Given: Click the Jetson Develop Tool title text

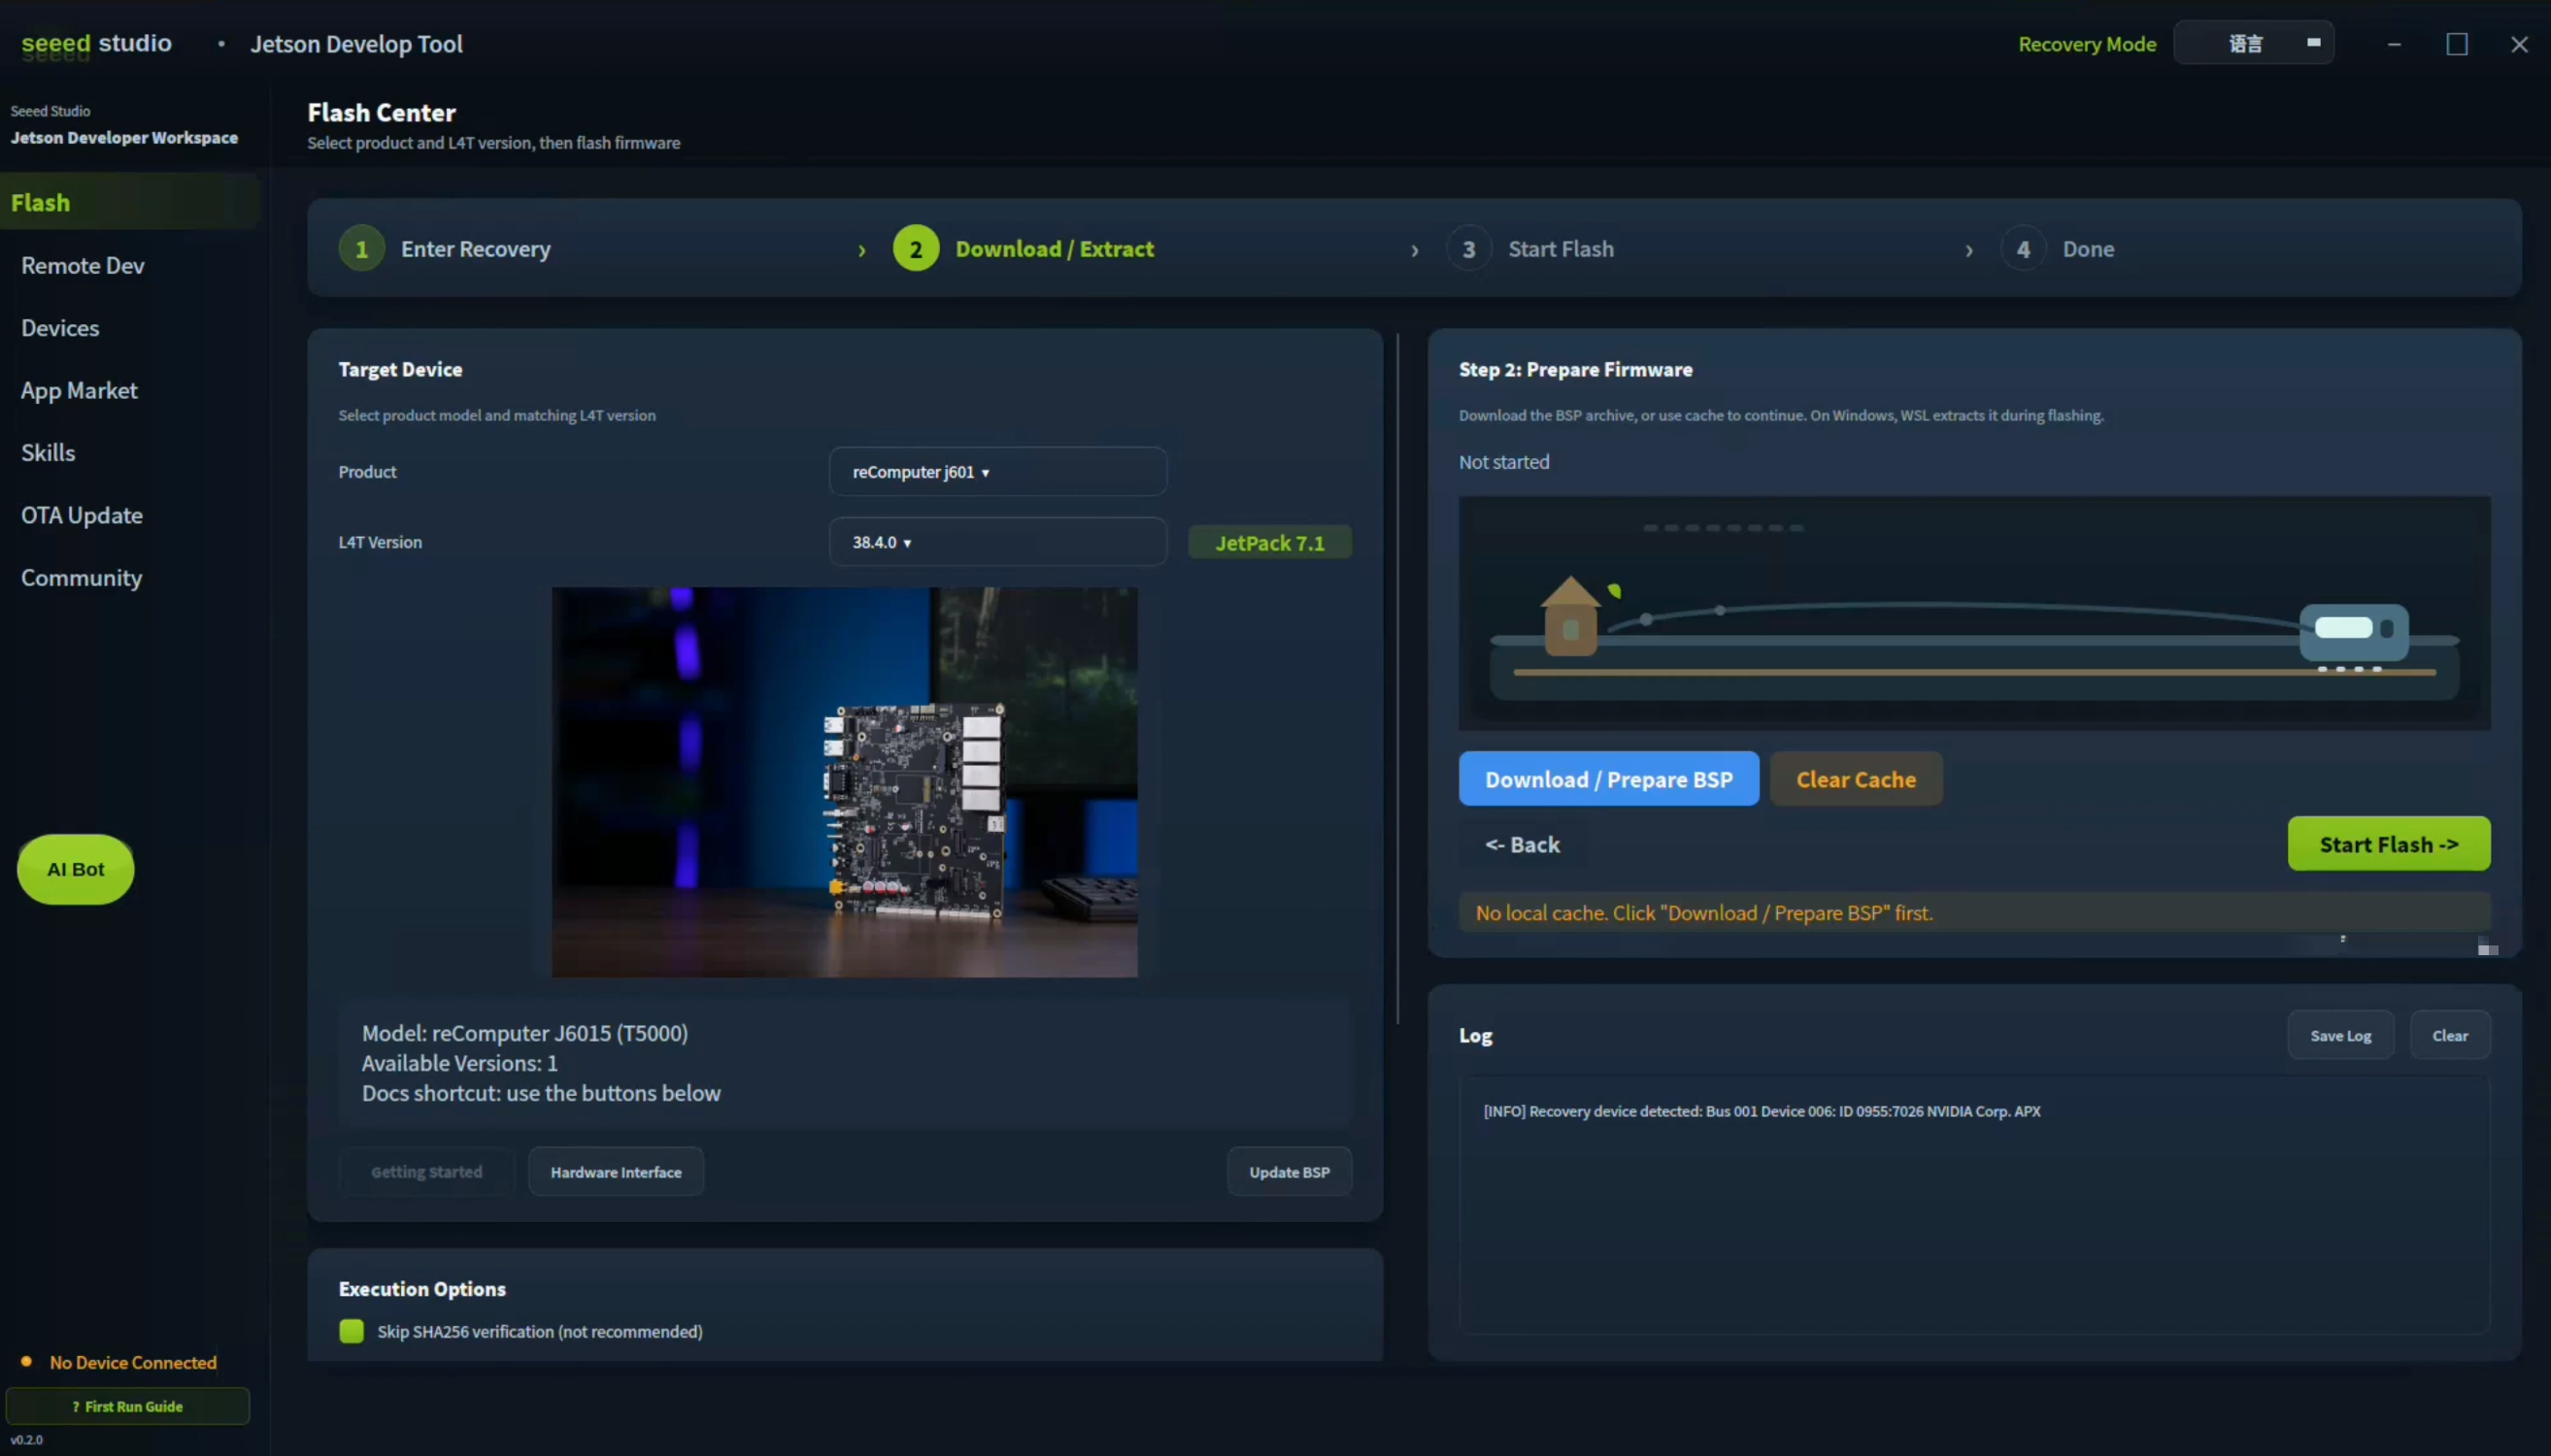Looking at the screenshot, I should point(356,44).
